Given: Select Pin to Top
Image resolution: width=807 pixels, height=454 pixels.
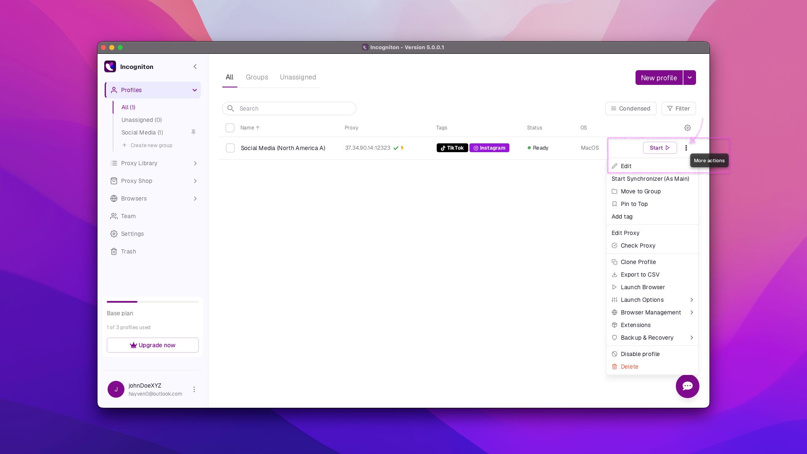Looking at the screenshot, I should [x=652, y=204].
